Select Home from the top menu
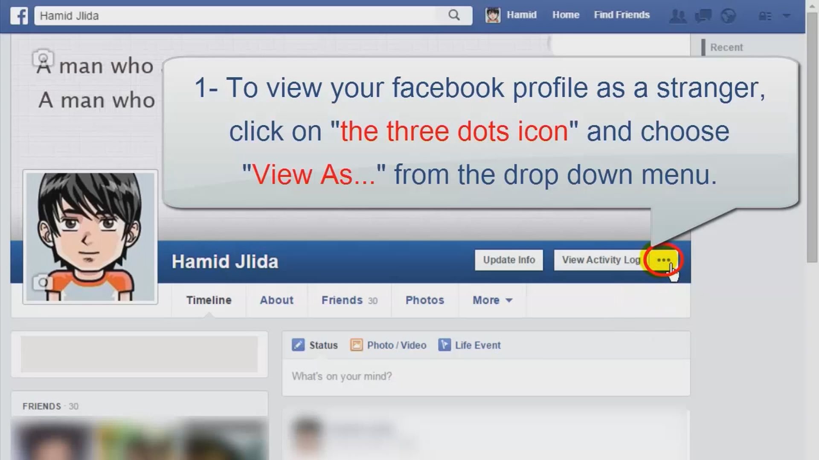Screen dimensions: 819x460 click(566, 15)
